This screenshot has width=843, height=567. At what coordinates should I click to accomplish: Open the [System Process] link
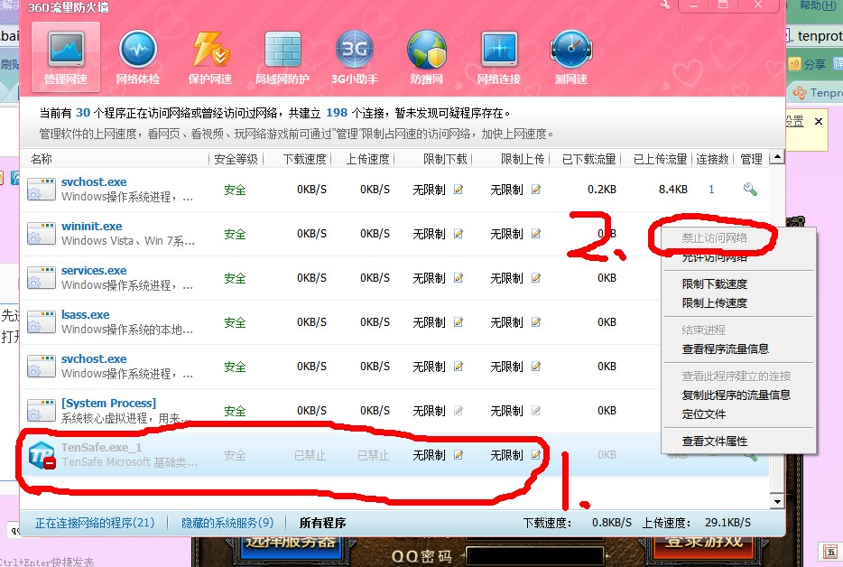108,403
